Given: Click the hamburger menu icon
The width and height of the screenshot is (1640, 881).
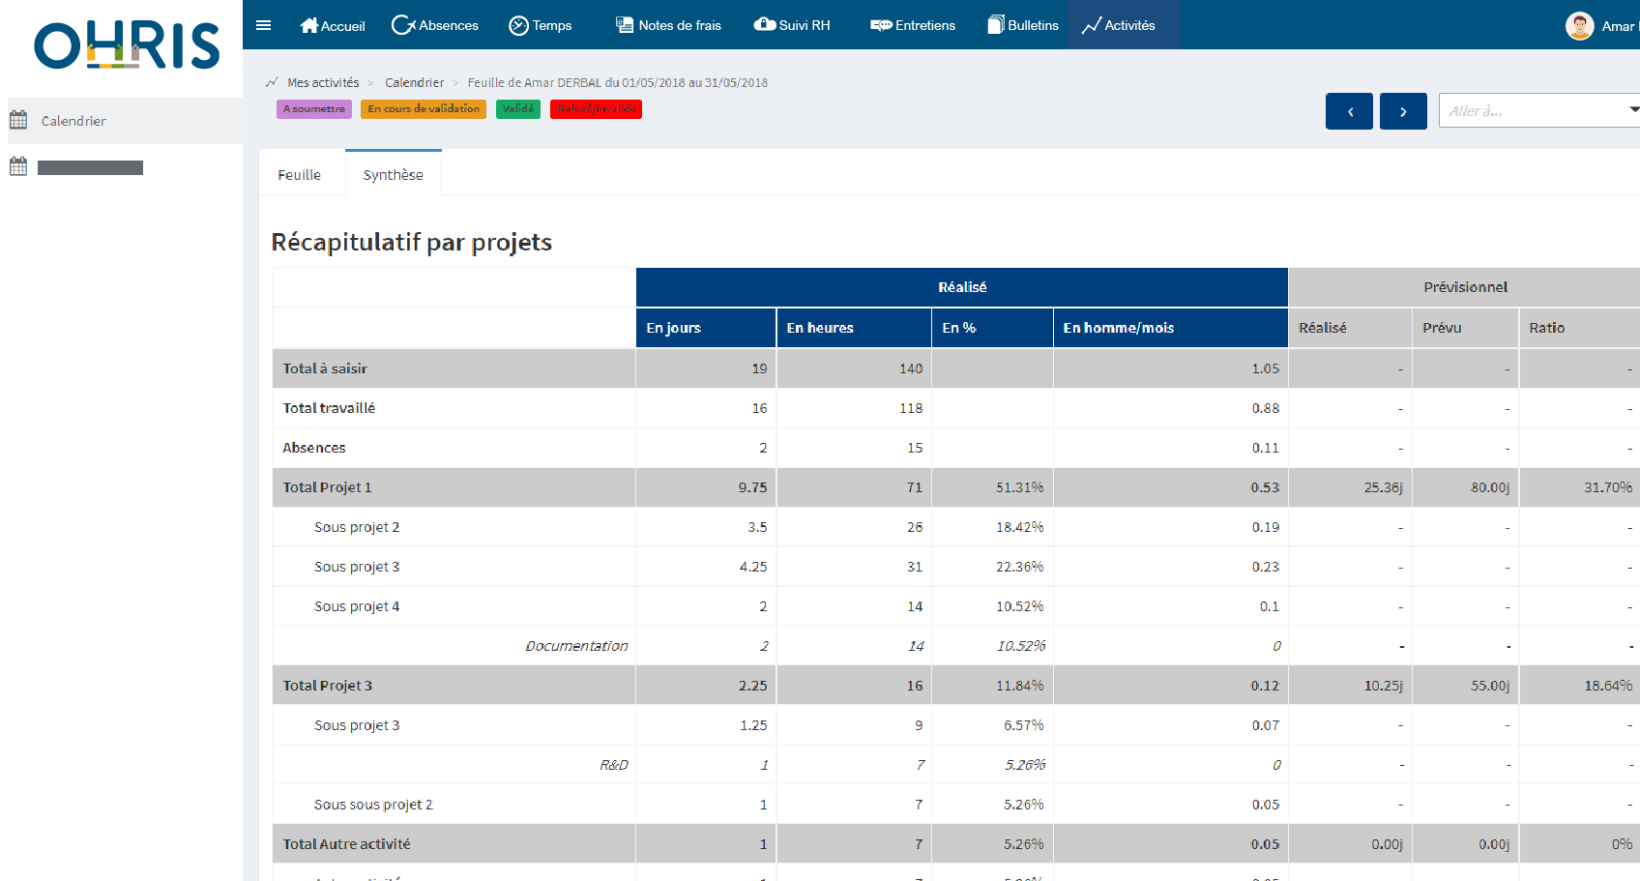Looking at the screenshot, I should pos(263,25).
